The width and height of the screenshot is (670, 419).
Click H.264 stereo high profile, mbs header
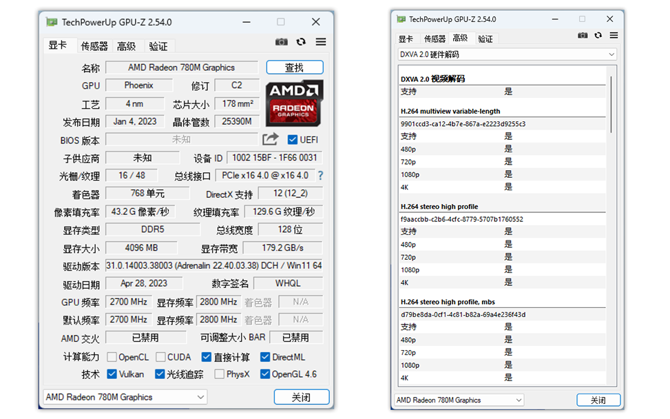tap(448, 302)
